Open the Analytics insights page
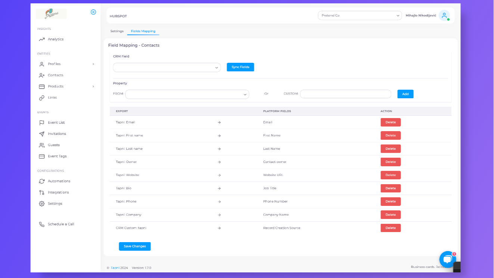 [x=56, y=39]
